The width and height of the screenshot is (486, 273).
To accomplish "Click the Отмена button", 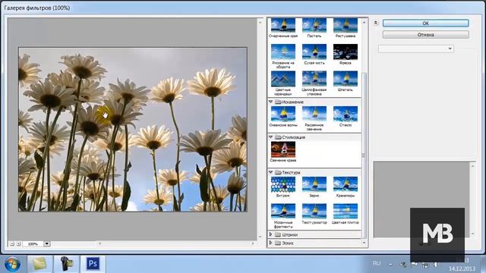I will 425,35.
